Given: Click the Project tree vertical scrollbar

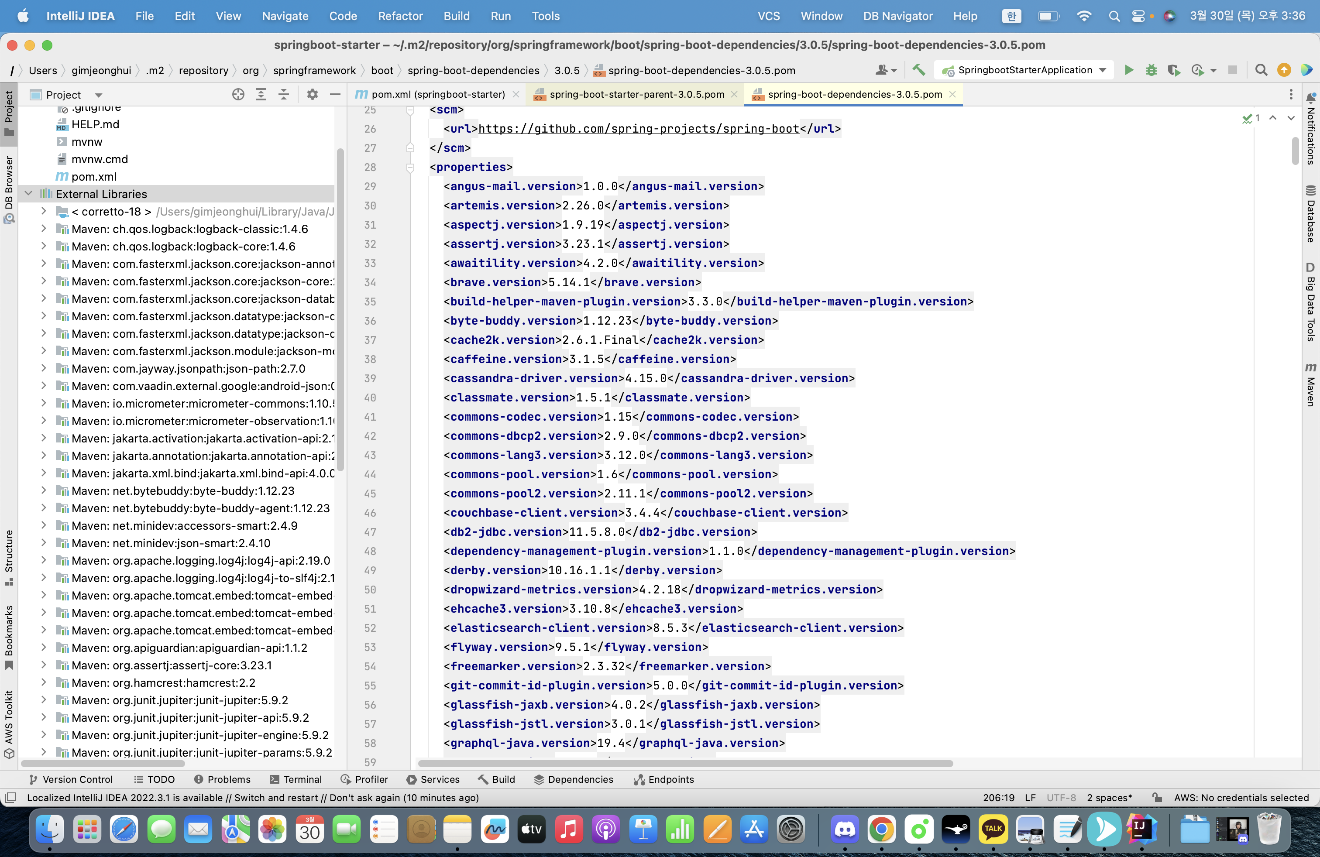Looking at the screenshot, I should [x=340, y=309].
